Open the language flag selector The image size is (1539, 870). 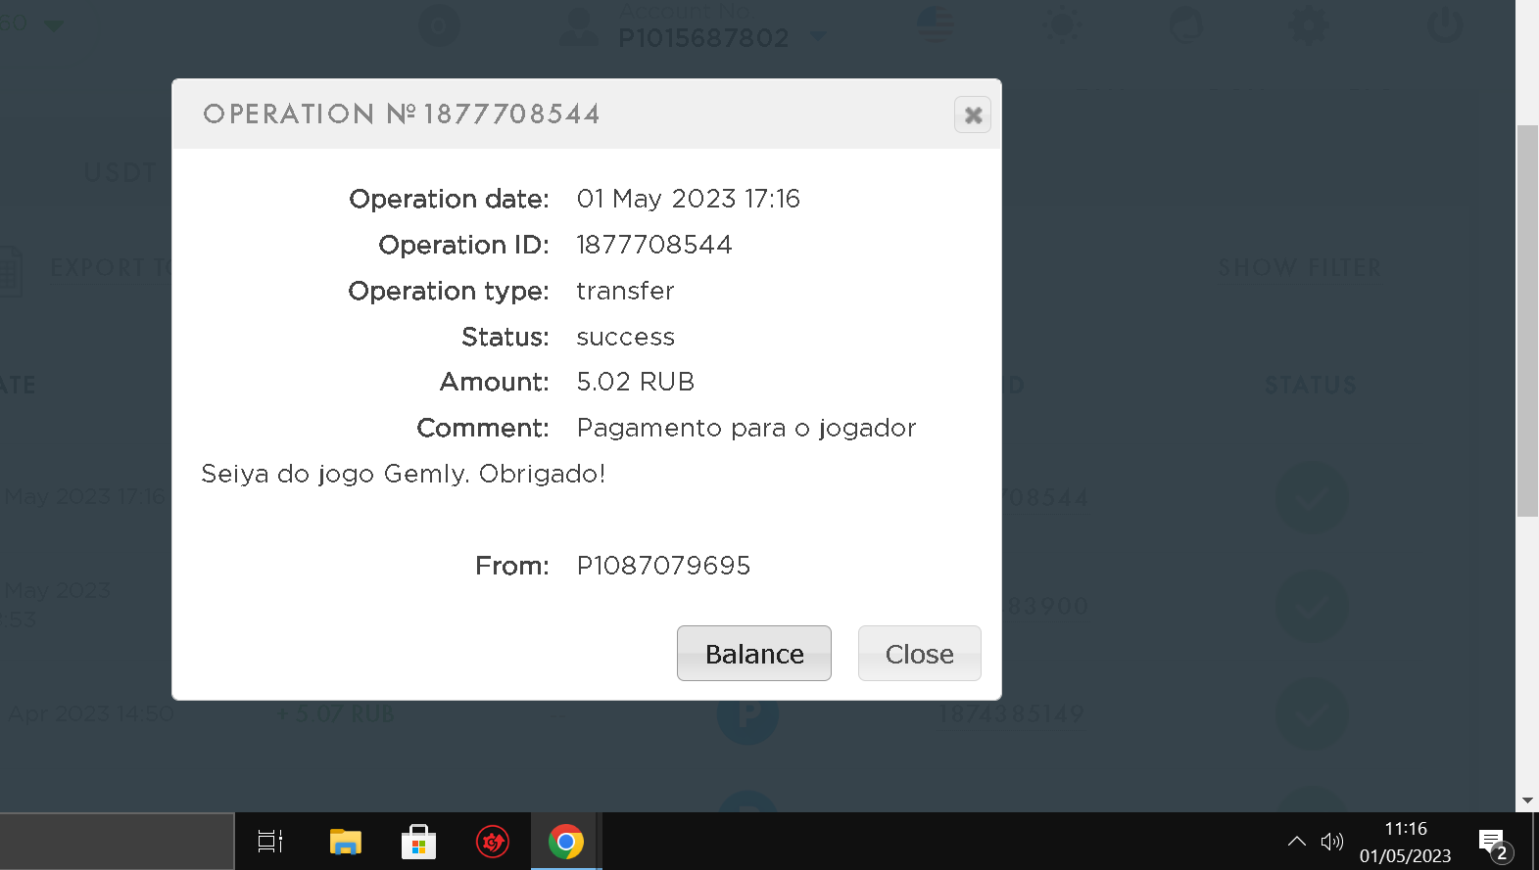[x=935, y=25]
